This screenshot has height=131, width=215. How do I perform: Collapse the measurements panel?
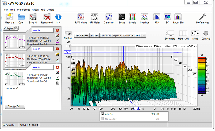[11, 28]
